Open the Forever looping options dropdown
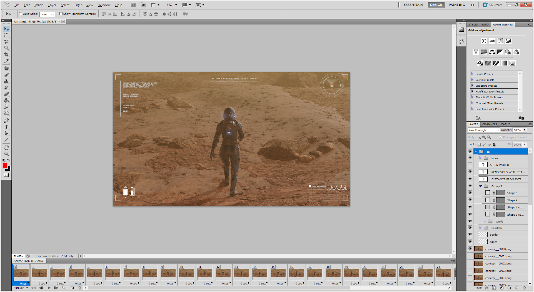This screenshot has width=534, height=292. click(x=21, y=288)
